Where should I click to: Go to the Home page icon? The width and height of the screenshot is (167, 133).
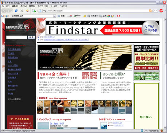click(x=27, y=11)
